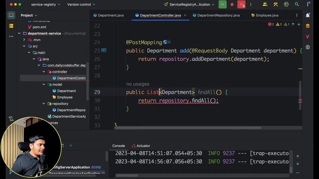The image size is (319, 179).
Task: Select DepartmentRepository in project tree
Action: click(x=69, y=110)
